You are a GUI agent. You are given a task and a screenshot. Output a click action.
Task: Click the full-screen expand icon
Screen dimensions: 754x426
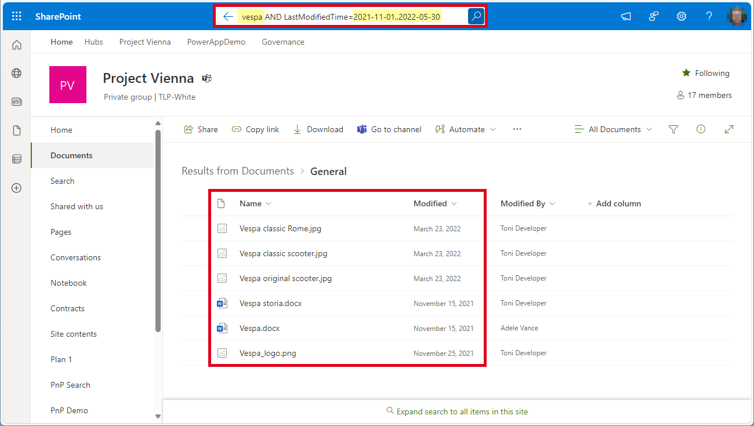[x=728, y=129]
